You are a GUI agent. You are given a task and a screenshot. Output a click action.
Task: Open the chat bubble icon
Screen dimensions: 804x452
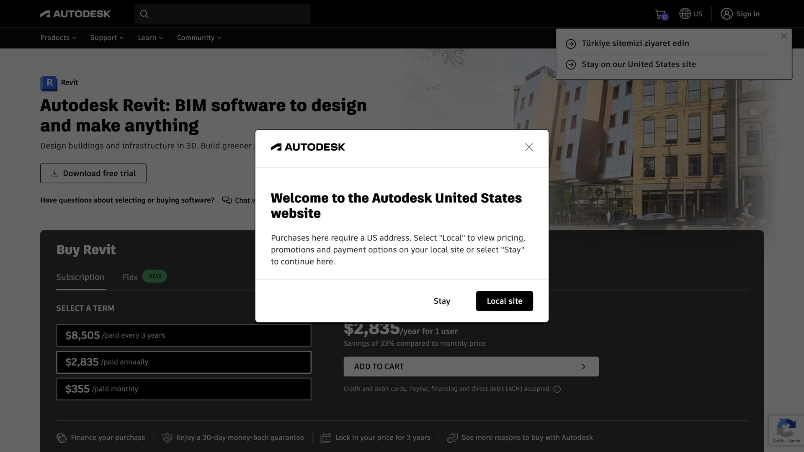(x=227, y=200)
